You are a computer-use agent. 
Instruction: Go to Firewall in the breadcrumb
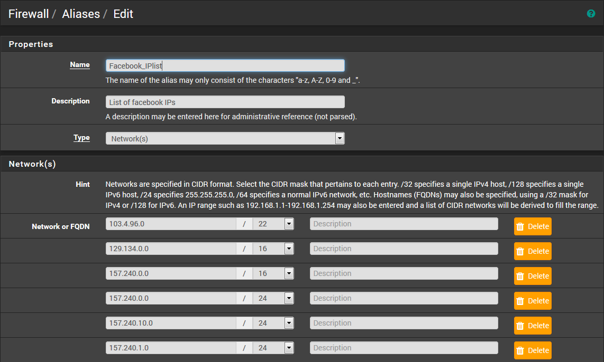coord(29,14)
